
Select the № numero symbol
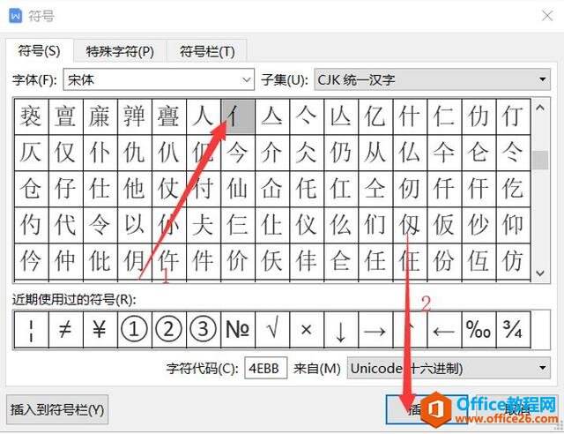point(238,330)
